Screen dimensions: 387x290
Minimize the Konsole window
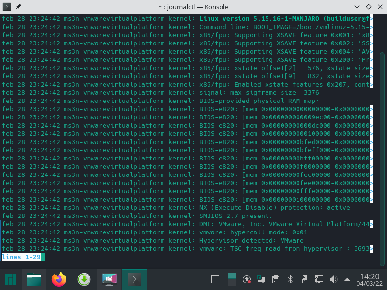click(x=357, y=7)
